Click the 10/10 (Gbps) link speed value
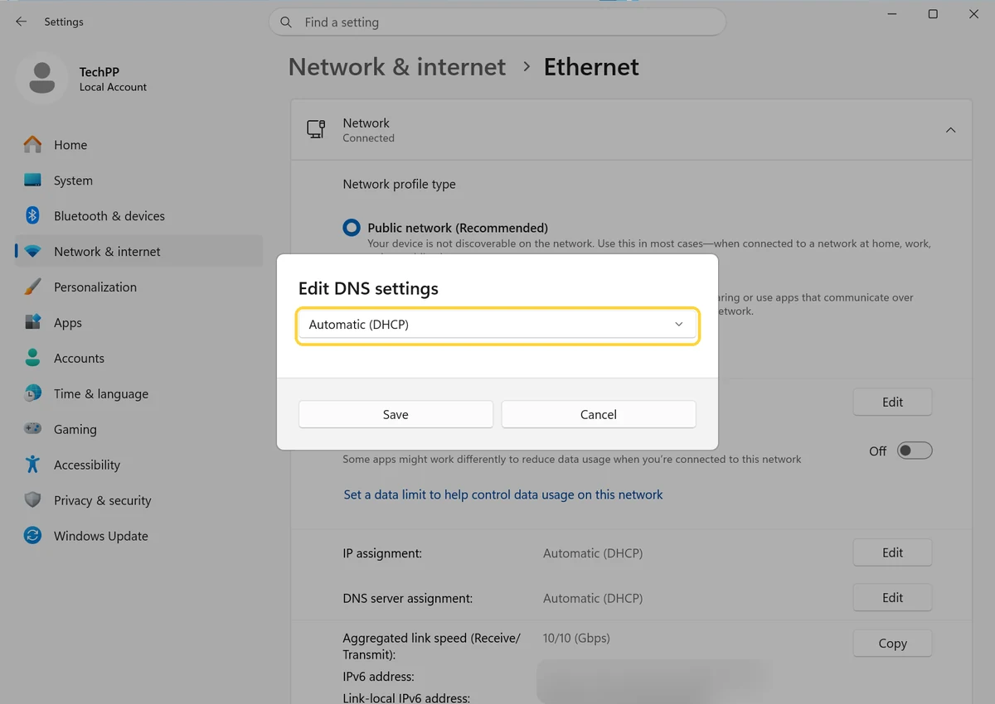The height and width of the screenshot is (704, 995). pos(576,638)
